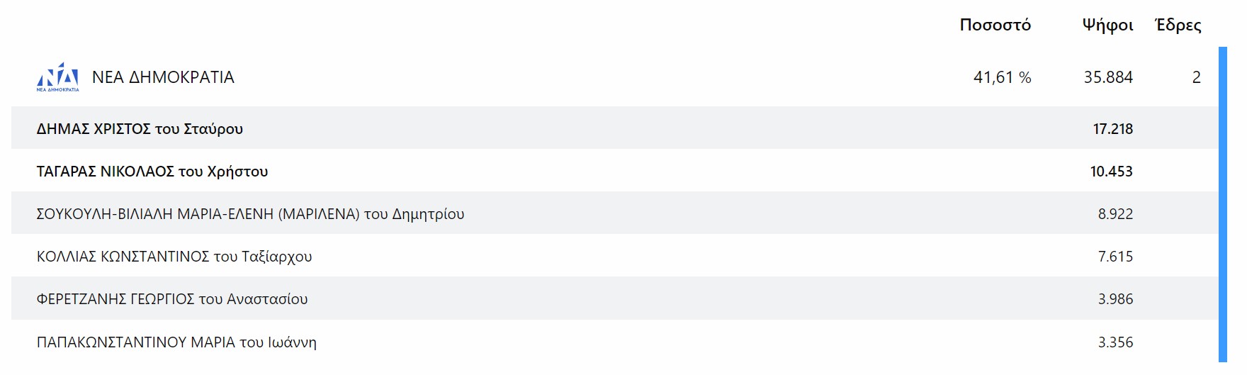The width and height of the screenshot is (1247, 375).
Task: Click the Nea Dimokratia party logo
Action: [57, 77]
